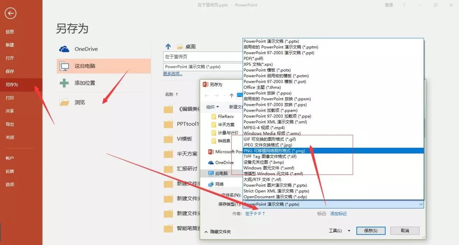Collapse folders with 隐藏文件夹 chevron
This screenshot has width=459, height=245.
[206, 232]
